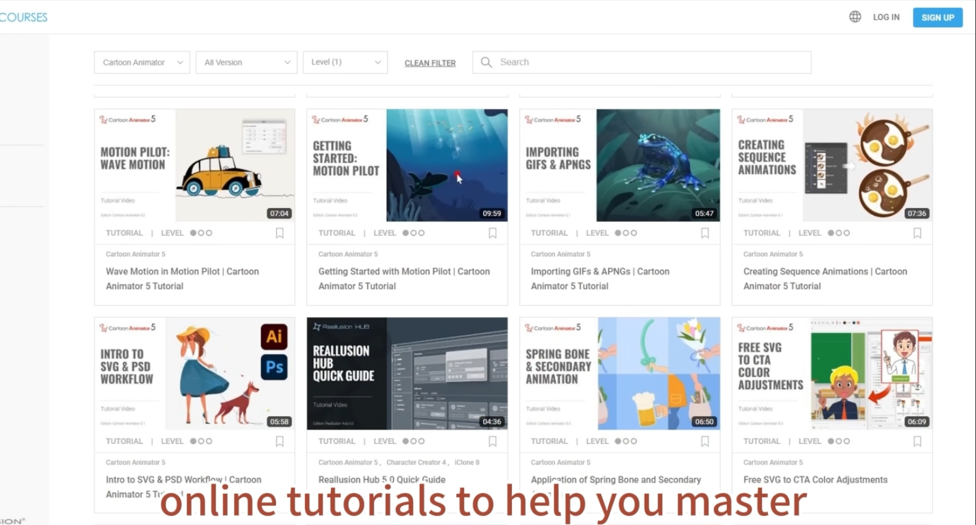Bookmark the Reallusion Hub Quick Guide tutorial
This screenshot has width=976, height=525.
click(x=493, y=441)
